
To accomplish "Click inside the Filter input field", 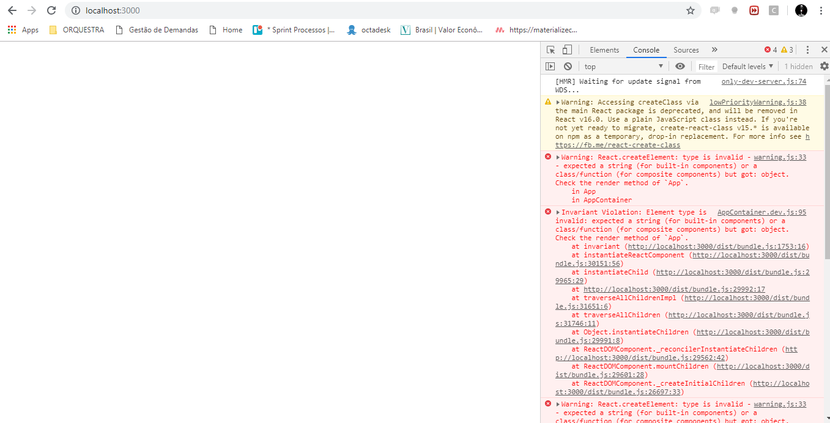I will [x=706, y=66].
